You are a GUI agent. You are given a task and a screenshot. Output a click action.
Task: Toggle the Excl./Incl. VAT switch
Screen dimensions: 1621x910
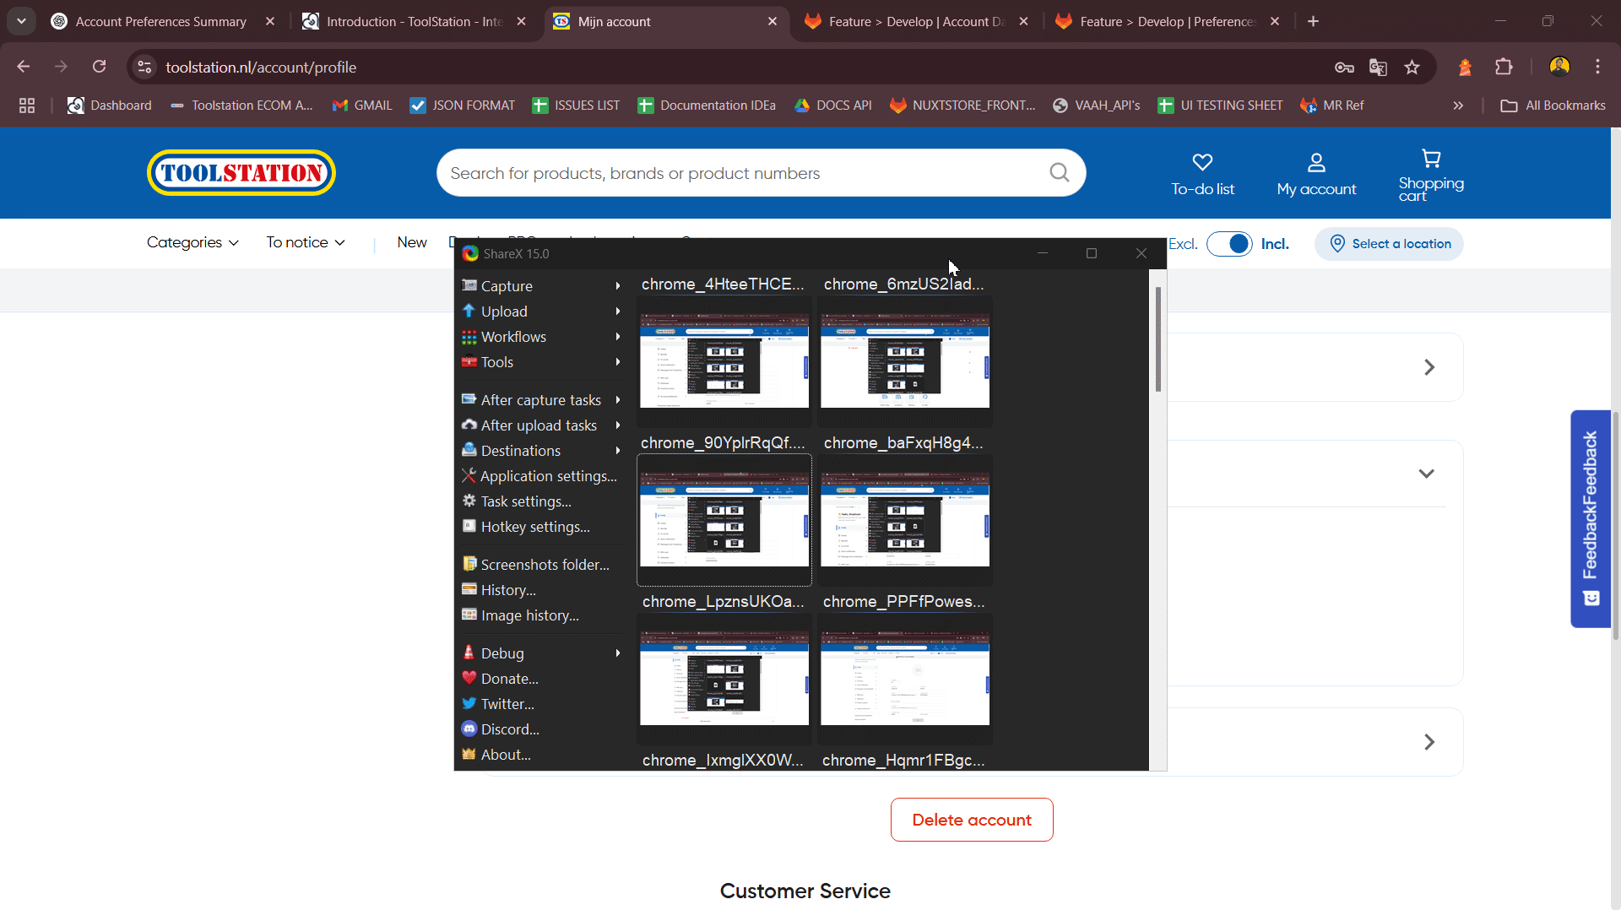click(1229, 244)
